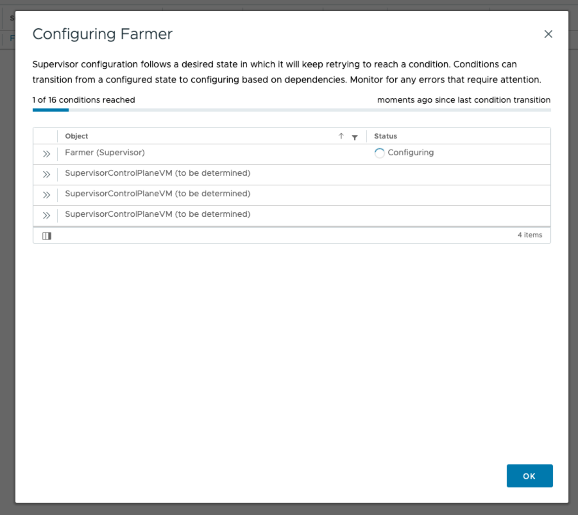Screen dimensions: 578x515
Task: Select the third SupervisorControlPlaneVM object name
Action: tap(158, 214)
